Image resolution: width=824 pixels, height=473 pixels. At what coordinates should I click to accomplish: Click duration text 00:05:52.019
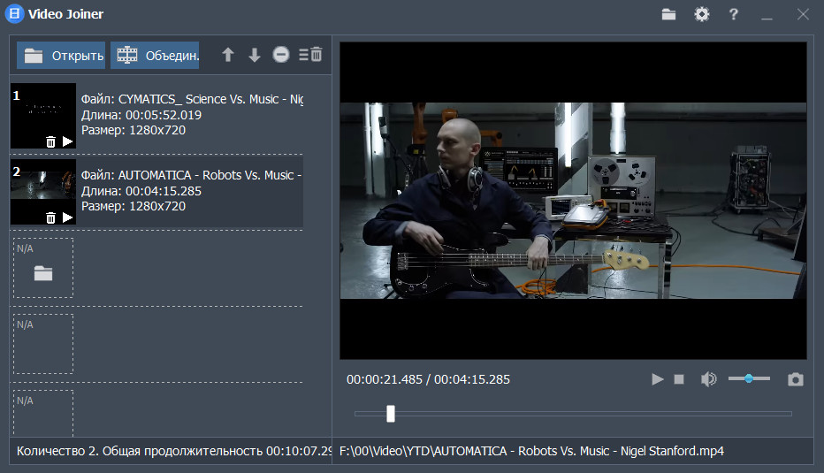pyautogui.click(x=164, y=115)
